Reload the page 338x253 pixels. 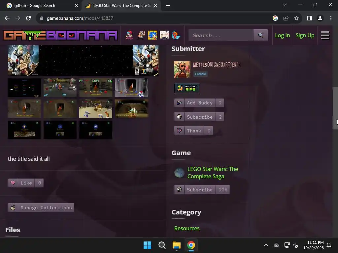coord(28,18)
